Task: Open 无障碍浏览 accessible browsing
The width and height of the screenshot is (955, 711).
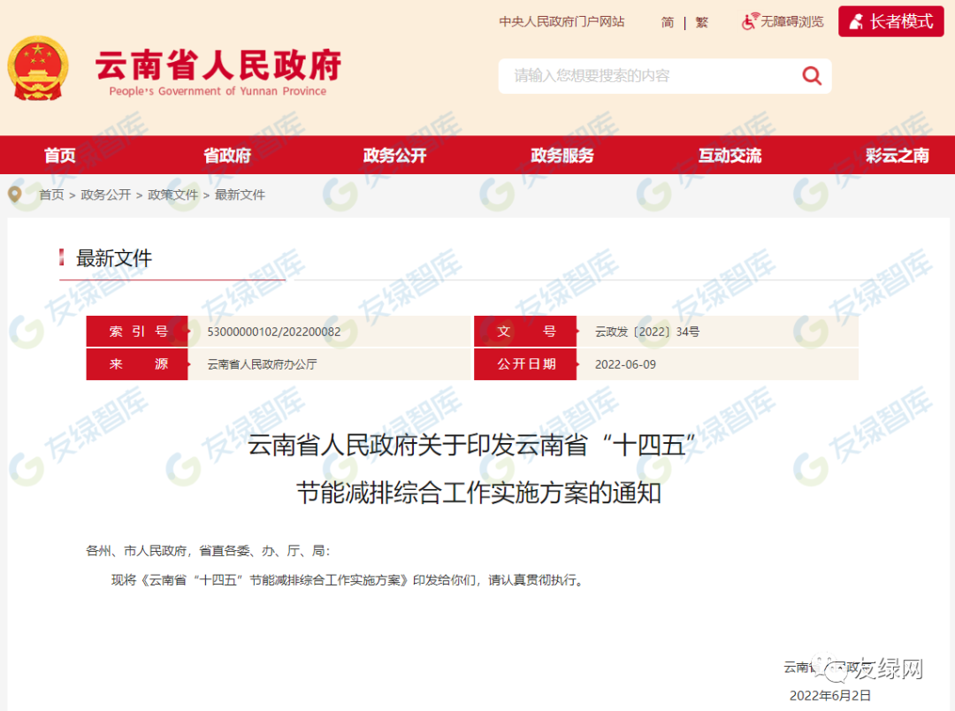Action: point(791,22)
